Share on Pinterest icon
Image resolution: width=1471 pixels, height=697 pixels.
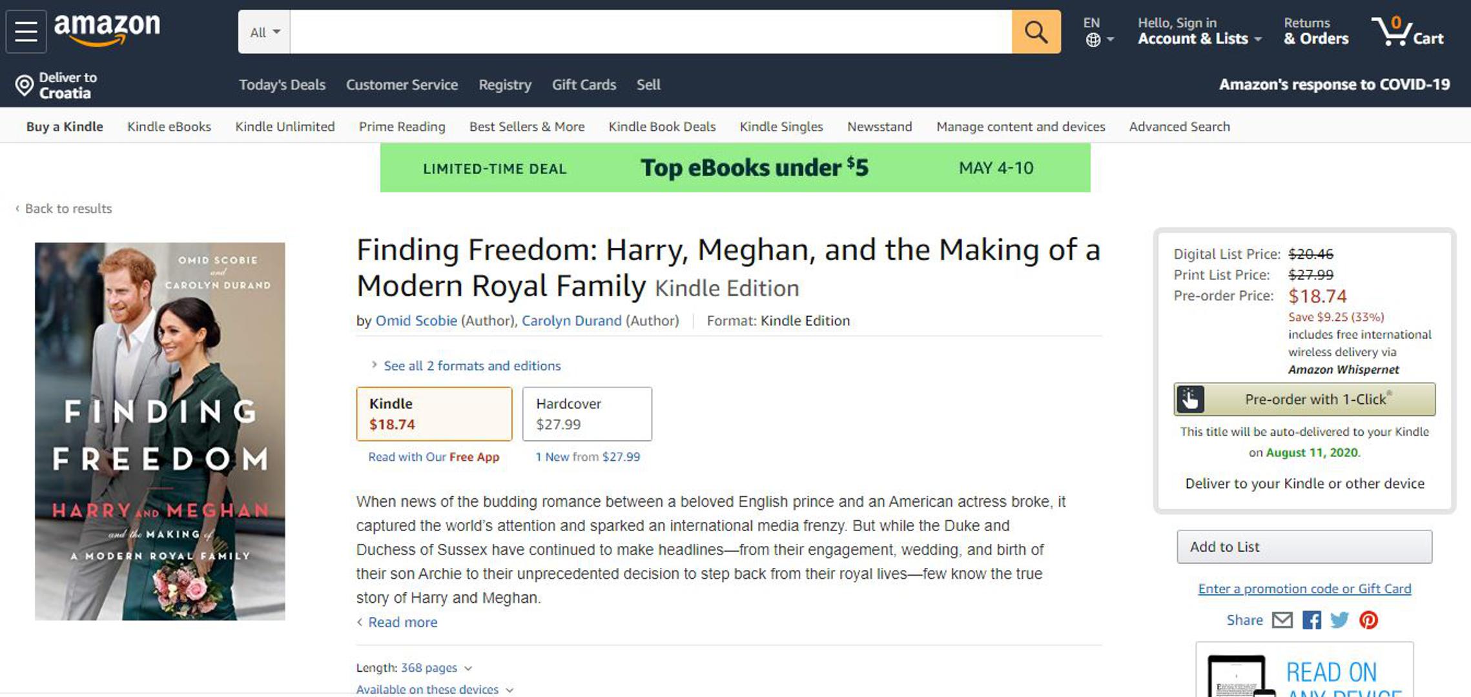(1368, 620)
